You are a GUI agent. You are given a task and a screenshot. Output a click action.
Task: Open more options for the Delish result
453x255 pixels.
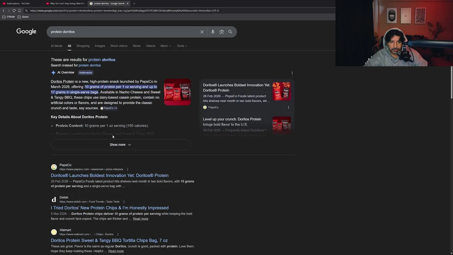coord(124,202)
